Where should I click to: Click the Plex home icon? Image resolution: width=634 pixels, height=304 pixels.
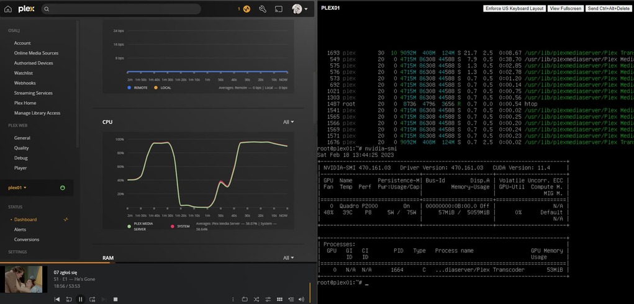pyautogui.click(x=8, y=9)
